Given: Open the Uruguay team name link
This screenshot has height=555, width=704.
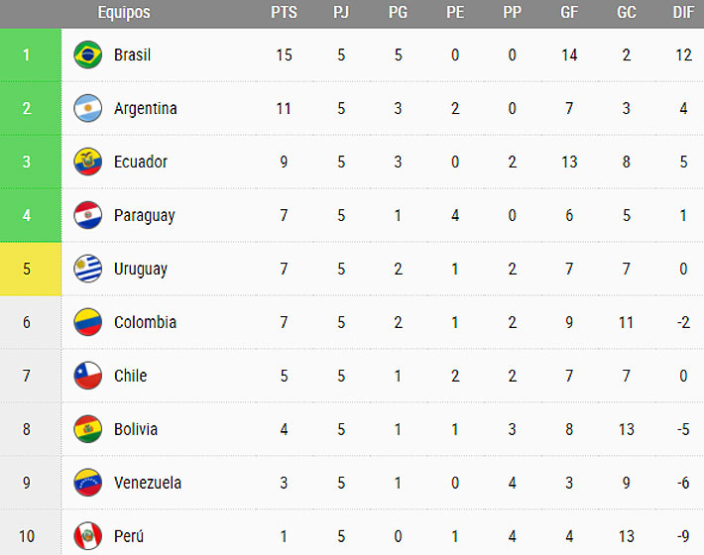Looking at the screenshot, I should 140,269.
